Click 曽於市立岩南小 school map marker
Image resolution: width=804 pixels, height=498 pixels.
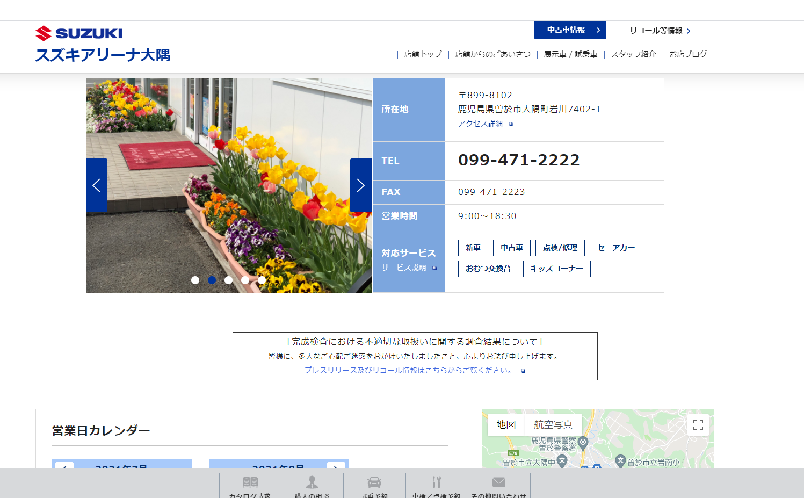pos(621,460)
